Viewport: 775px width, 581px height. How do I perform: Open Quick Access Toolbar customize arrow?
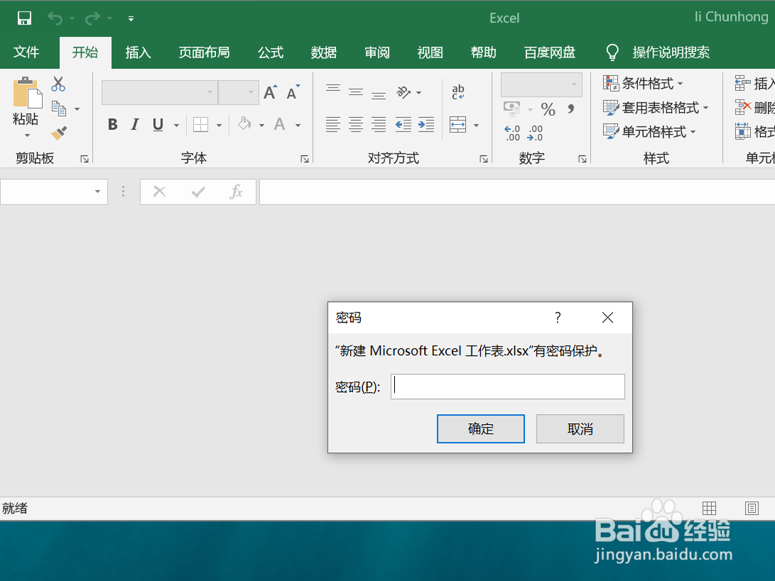[131, 18]
